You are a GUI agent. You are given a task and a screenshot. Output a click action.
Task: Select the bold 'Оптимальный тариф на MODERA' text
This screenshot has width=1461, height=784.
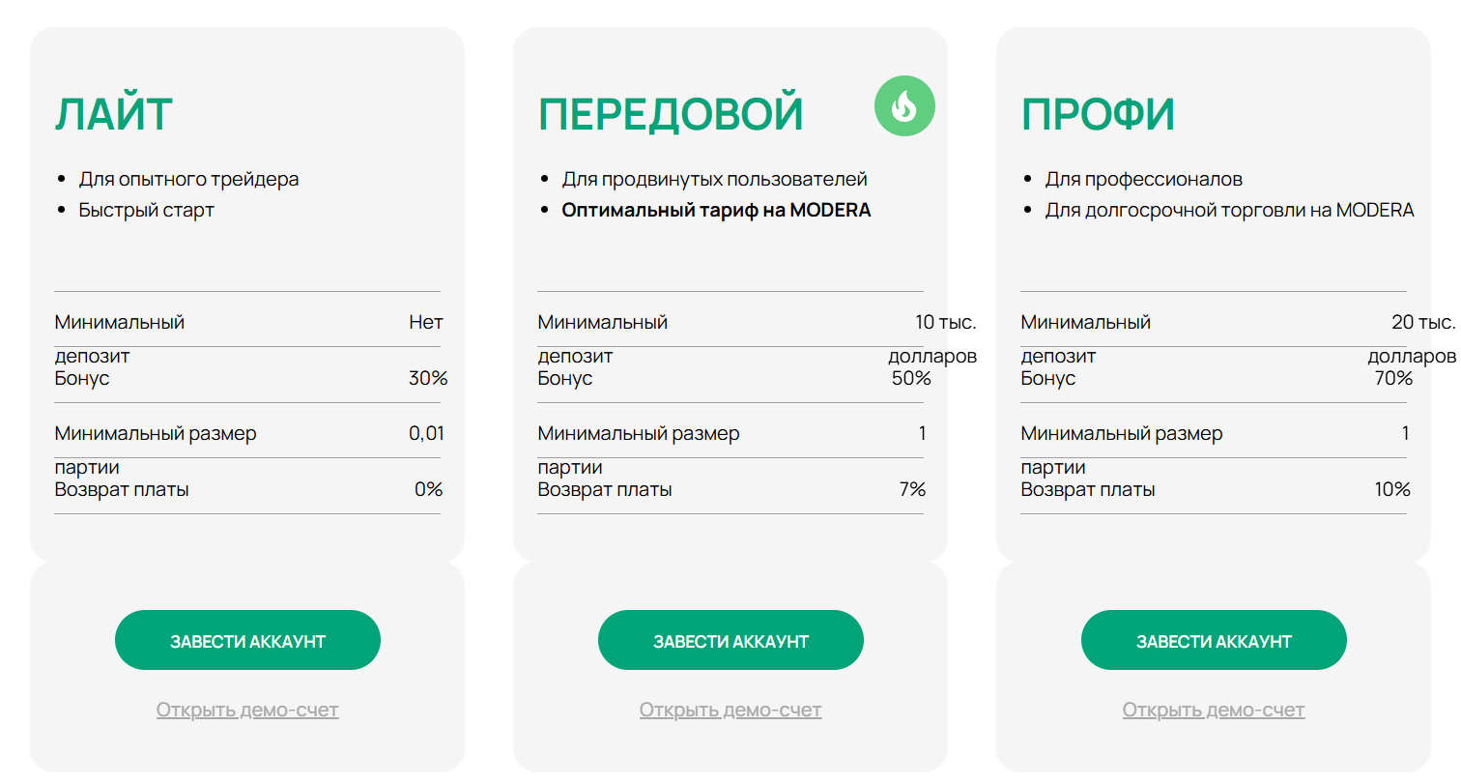click(x=716, y=210)
